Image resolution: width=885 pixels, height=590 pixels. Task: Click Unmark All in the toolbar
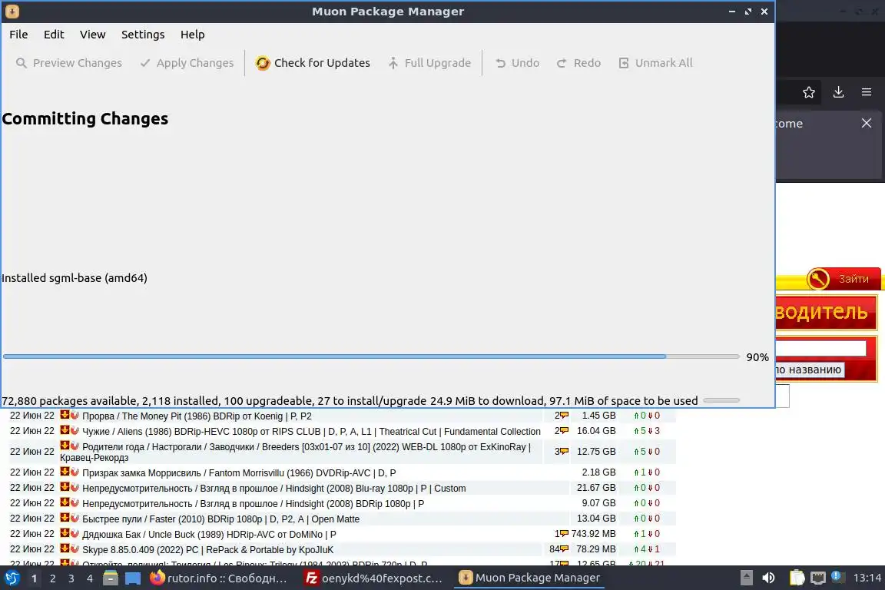pyautogui.click(x=655, y=63)
